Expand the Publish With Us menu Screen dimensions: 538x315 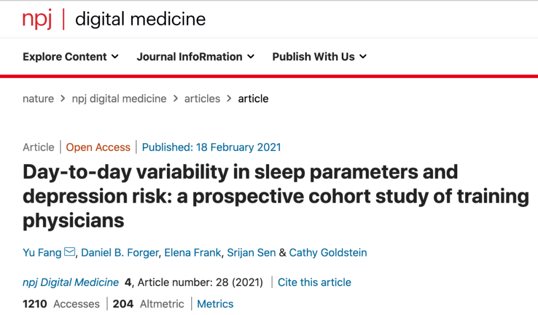tap(319, 57)
